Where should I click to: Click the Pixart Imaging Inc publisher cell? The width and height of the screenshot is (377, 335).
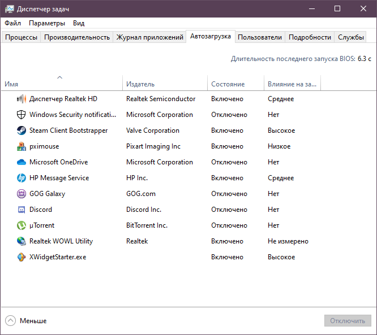tap(153, 146)
